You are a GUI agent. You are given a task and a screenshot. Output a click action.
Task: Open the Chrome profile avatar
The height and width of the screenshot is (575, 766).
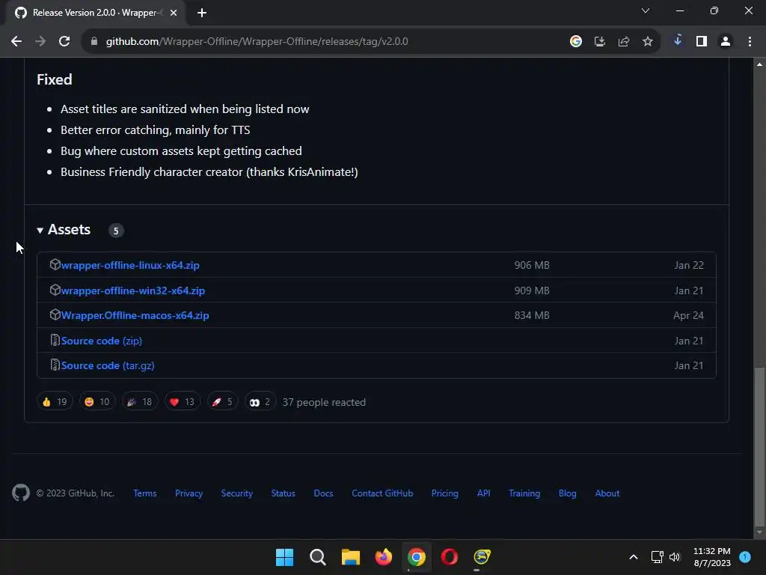726,42
